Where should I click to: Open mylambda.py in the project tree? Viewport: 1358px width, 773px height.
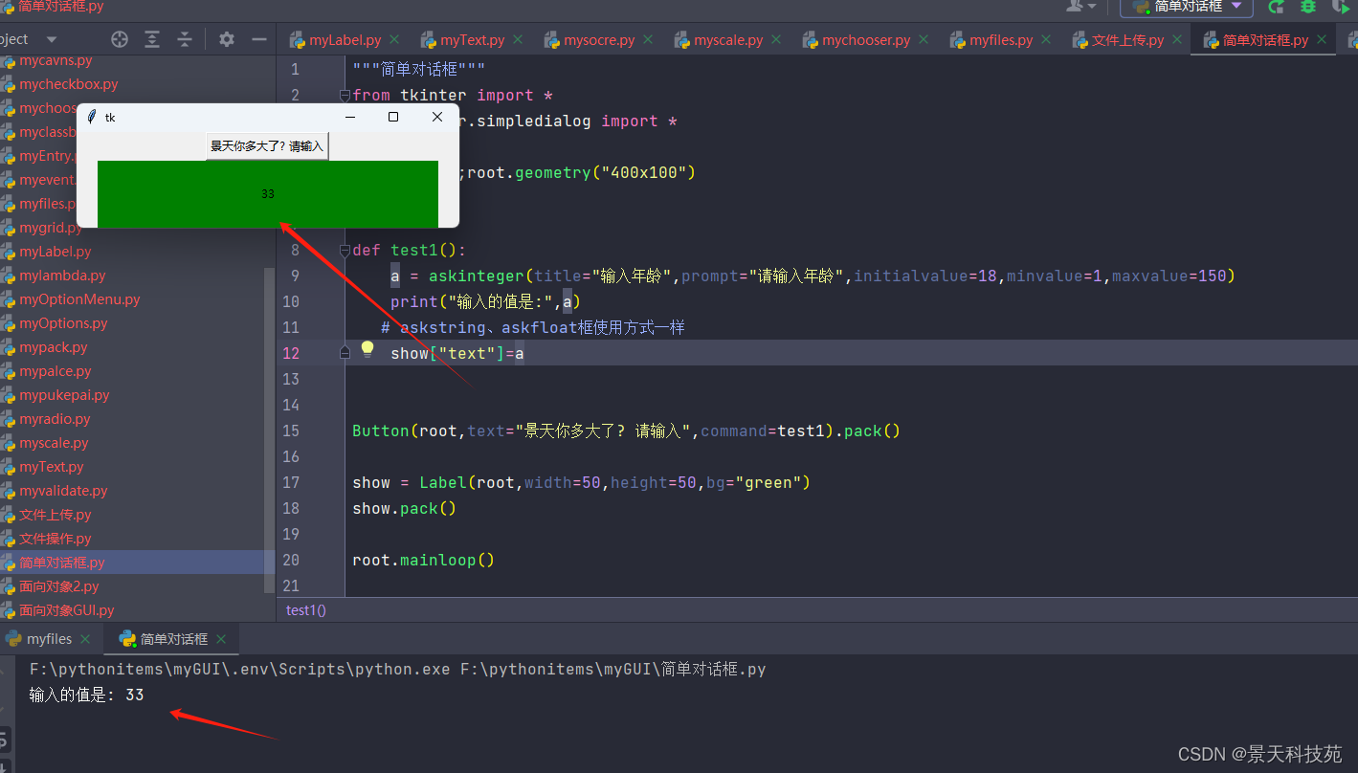(x=62, y=276)
